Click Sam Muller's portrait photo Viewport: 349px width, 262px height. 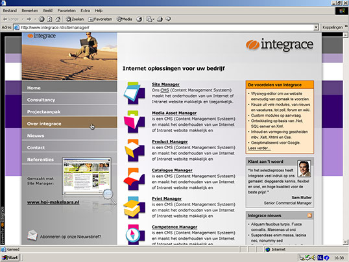point(304,169)
